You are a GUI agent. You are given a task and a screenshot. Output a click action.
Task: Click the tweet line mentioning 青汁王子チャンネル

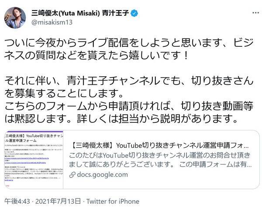(x=129, y=81)
